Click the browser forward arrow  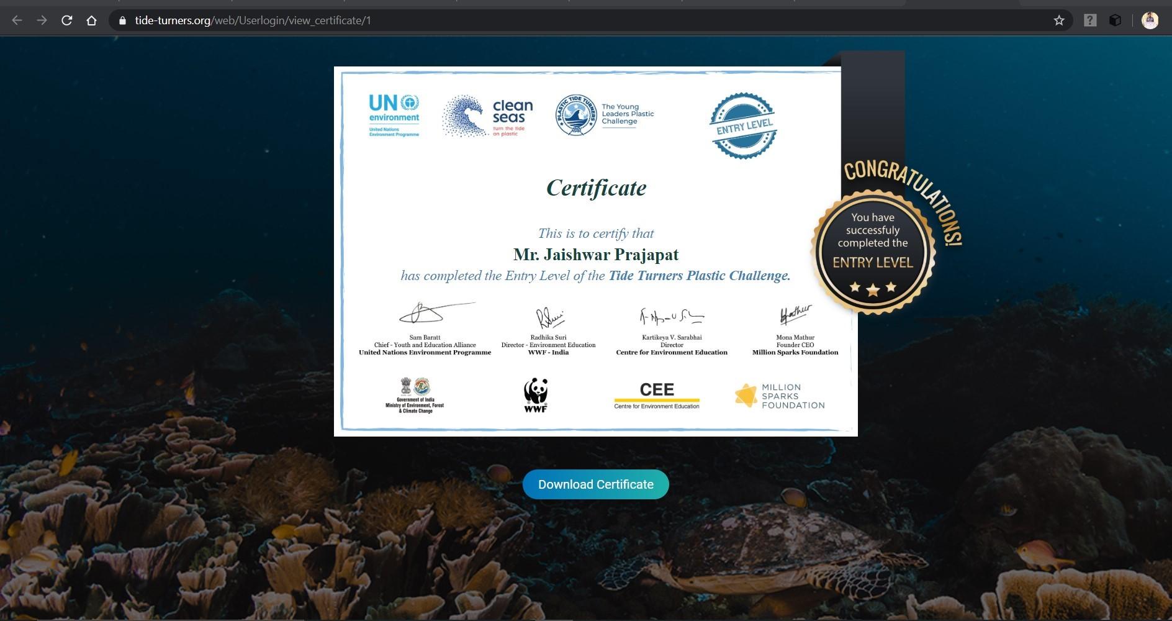42,20
